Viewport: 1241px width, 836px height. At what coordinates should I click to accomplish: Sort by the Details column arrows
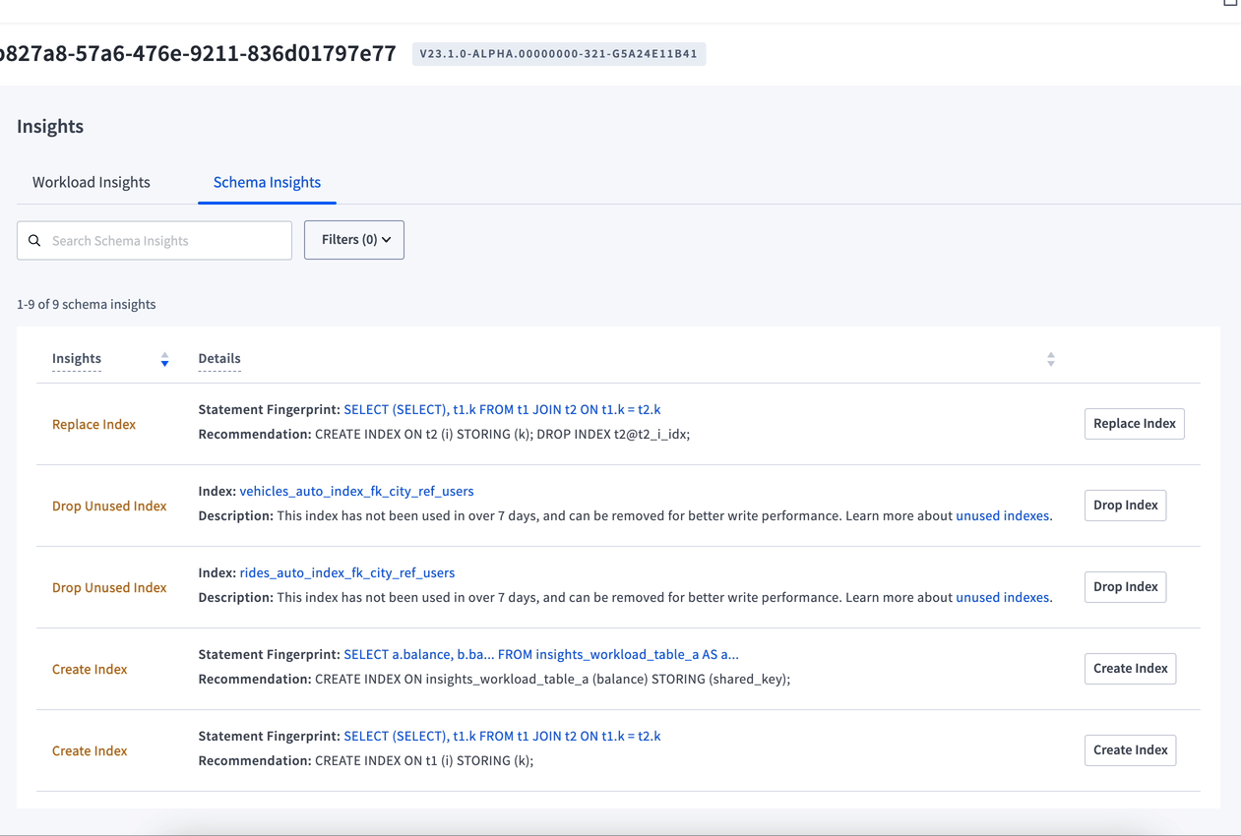(x=1051, y=360)
